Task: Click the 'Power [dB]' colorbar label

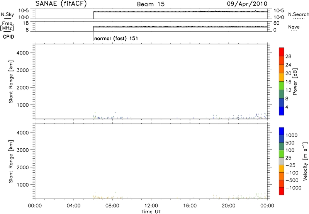Action: 295,82
